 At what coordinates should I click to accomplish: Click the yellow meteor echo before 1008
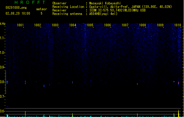coord(137,84)
